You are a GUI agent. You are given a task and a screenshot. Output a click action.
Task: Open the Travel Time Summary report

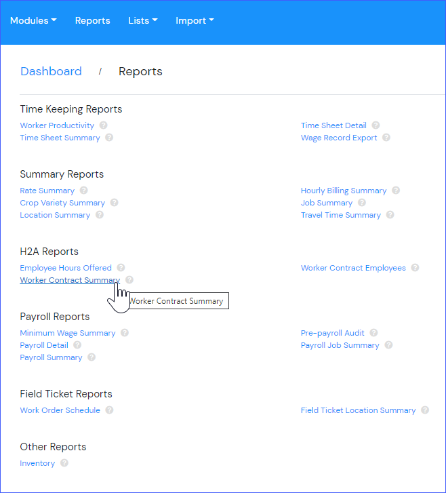point(341,215)
